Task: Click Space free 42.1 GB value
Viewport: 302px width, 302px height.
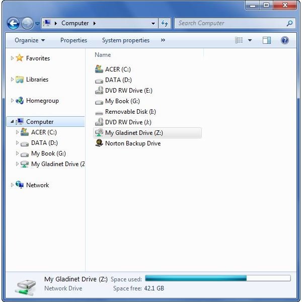Action: pos(154,288)
